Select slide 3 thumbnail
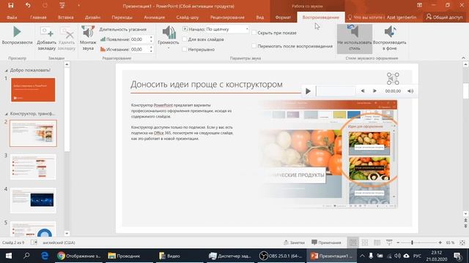Image resolution: width=469 pixels, height=263 pixels. 33,167
